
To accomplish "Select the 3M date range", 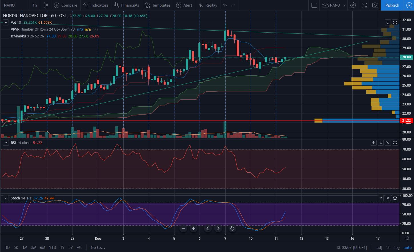I will (x=34, y=247).
